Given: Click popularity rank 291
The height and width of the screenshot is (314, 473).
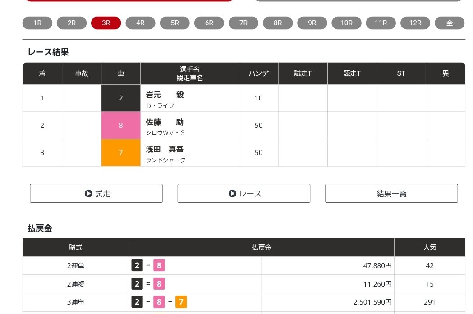Looking at the screenshot, I should [430, 302].
